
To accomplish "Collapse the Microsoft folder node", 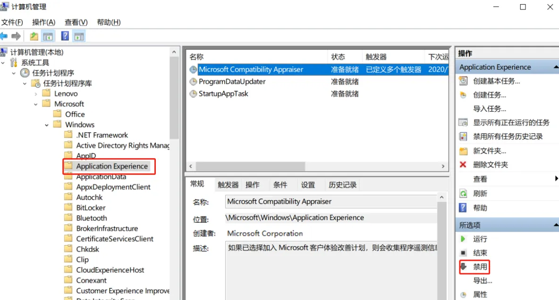I will coord(36,104).
